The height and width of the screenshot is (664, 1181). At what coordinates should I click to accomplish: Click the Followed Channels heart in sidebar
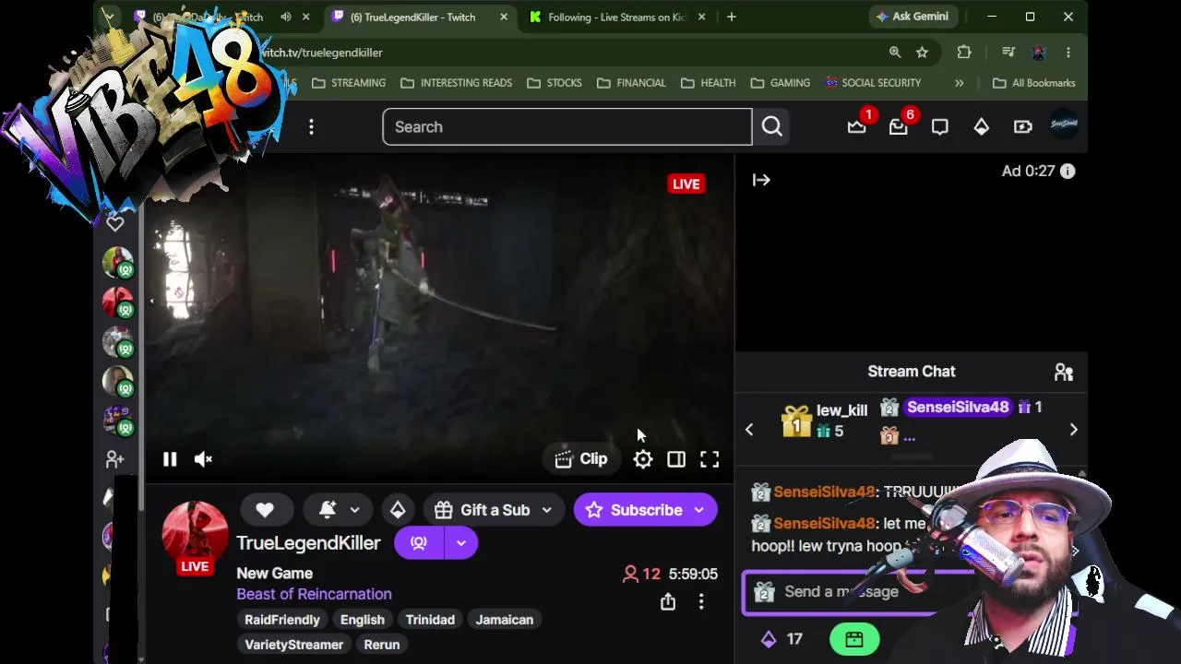(115, 223)
